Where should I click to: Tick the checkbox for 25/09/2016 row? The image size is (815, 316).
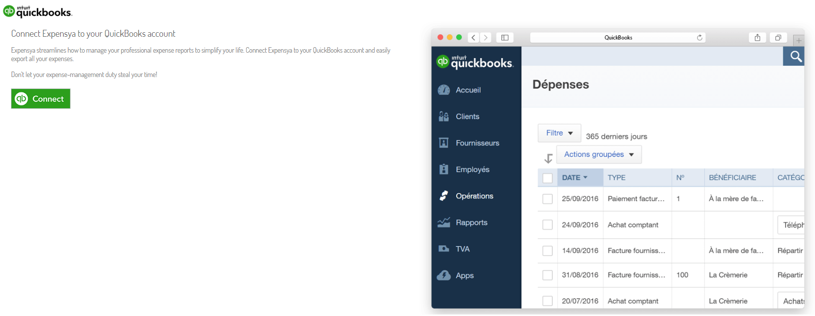coord(548,199)
